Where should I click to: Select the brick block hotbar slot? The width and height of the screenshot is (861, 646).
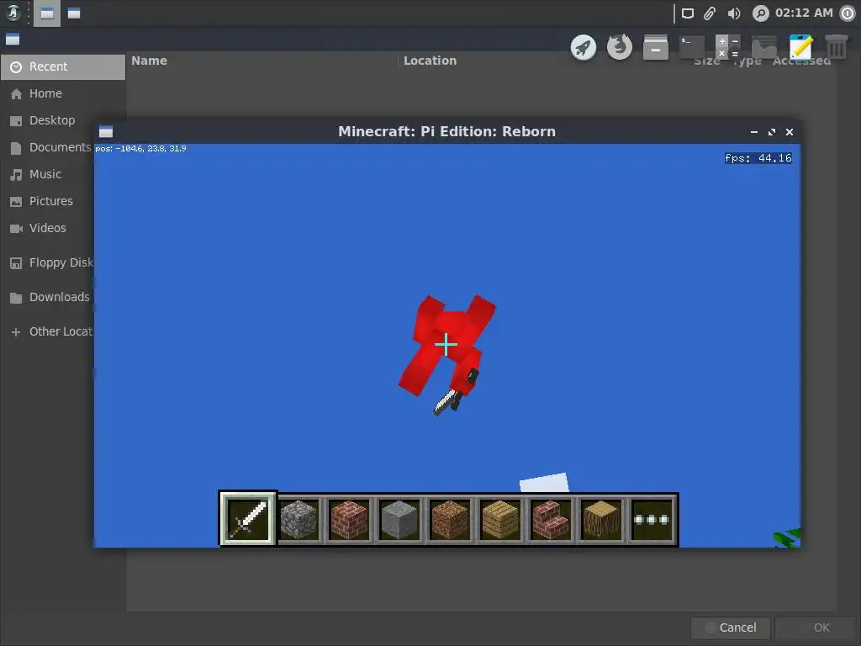349,519
